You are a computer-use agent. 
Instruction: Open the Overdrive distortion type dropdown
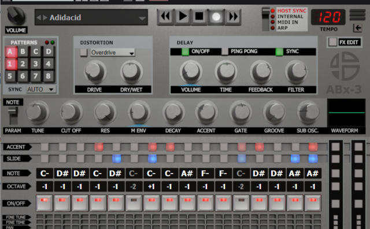point(113,53)
